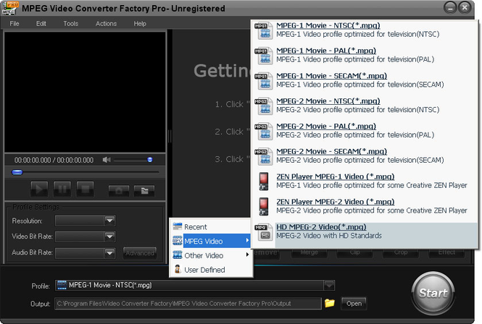Open the Audio Bit Rate dropdown
The width and height of the screenshot is (482, 324).
pos(109,252)
